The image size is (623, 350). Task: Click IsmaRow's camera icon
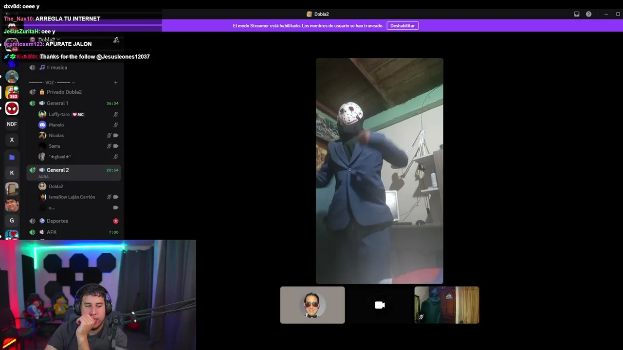pyautogui.click(x=116, y=197)
